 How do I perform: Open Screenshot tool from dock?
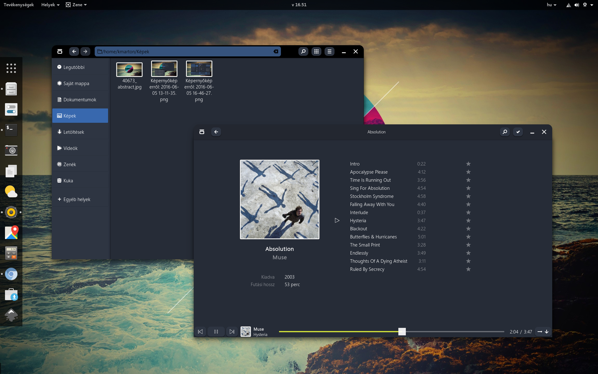click(11, 151)
